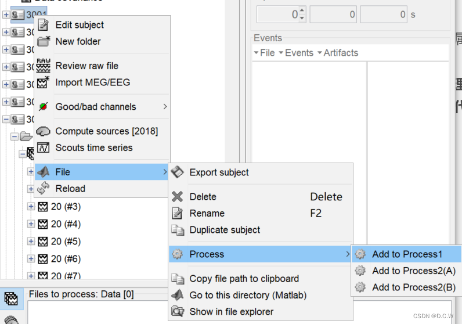Expand trial 20 (#3) node
This screenshot has width=462, height=324.
click(31, 206)
